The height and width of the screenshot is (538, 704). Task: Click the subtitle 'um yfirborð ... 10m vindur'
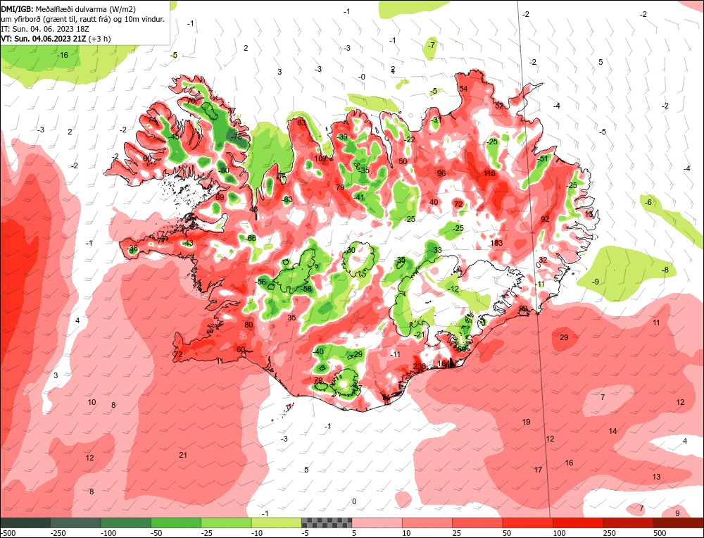(82, 19)
